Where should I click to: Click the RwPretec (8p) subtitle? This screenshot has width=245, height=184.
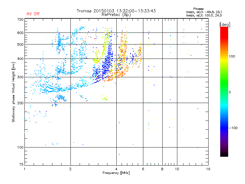[116, 15]
